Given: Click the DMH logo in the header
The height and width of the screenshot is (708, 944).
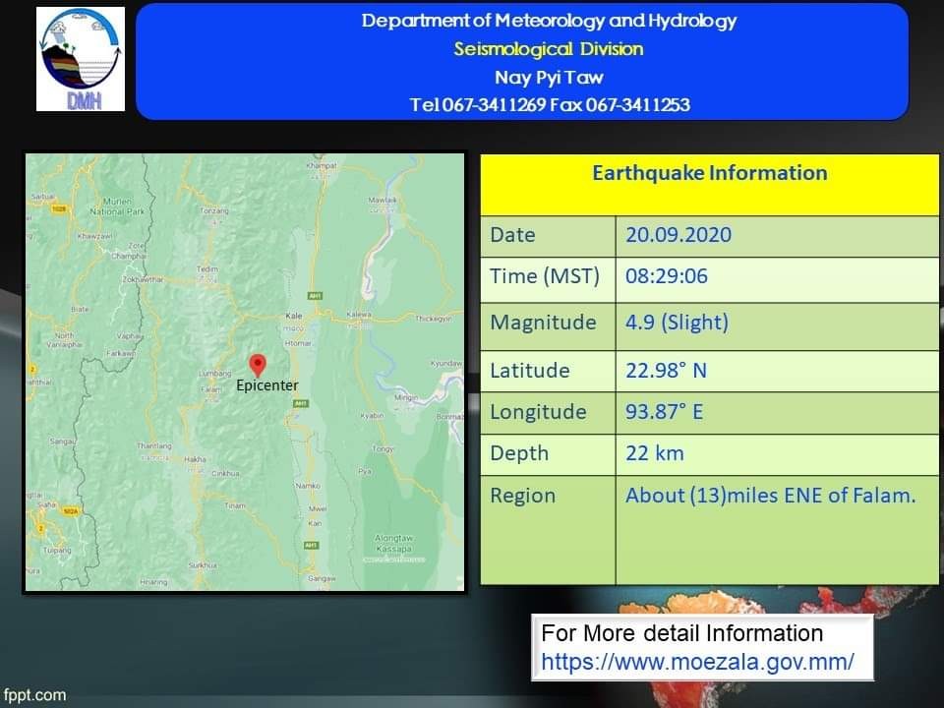Looking at the screenshot, I should tap(81, 59).
